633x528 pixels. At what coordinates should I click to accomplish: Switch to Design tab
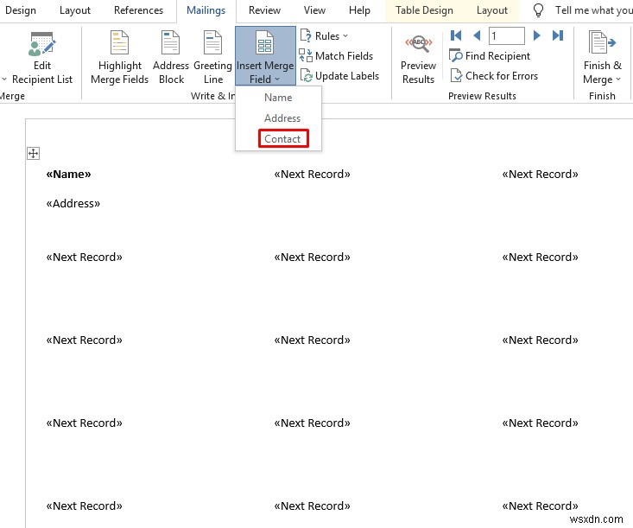(x=20, y=10)
